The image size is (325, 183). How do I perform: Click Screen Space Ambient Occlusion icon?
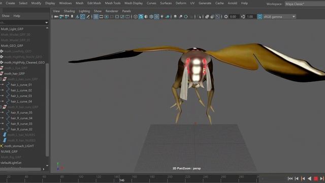point(175,17)
